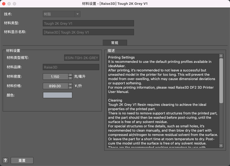Click the 材料类型 field with Tough 2K Grey V1
This screenshot has height=166, width=230.
click(88, 23)
